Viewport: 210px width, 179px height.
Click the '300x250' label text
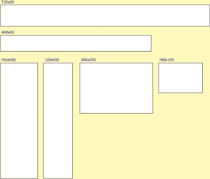[88, 60]
